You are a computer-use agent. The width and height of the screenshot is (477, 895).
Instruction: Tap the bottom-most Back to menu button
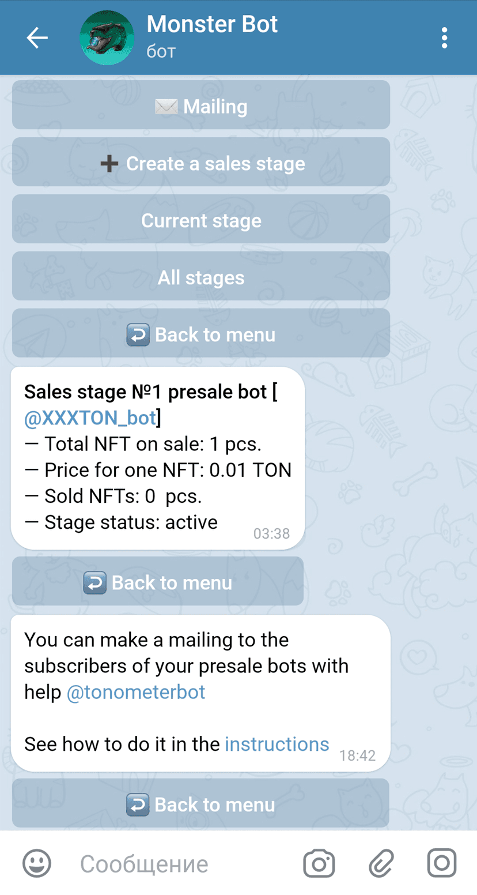[x=201, y=804]
